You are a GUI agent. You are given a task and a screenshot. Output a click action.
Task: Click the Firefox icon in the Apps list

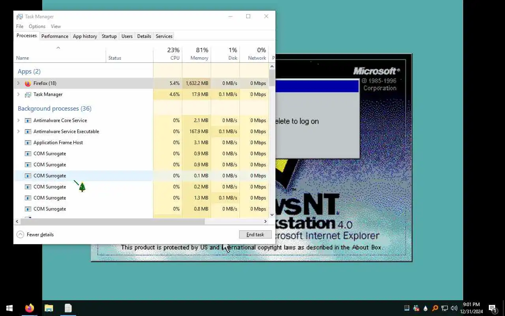click(28, 83)
